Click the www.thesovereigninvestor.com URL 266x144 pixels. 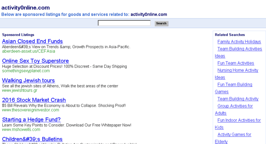[x=30, y=110]
